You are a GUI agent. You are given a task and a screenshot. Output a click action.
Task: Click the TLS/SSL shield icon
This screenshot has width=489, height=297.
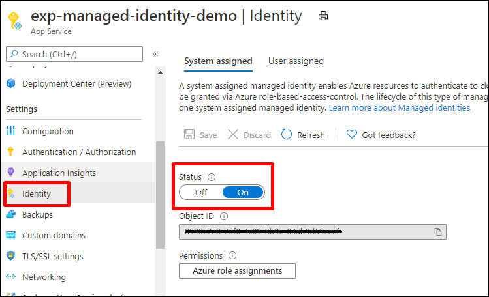(11, 255)
